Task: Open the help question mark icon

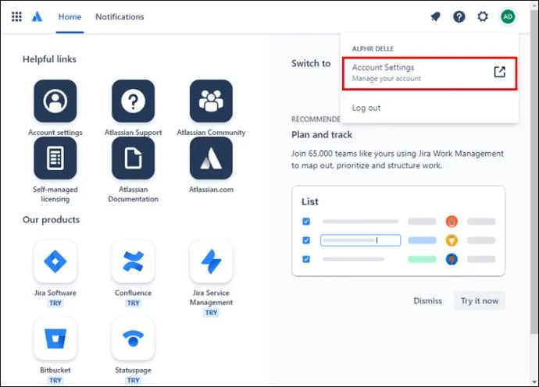Action: tap(459, 16)
